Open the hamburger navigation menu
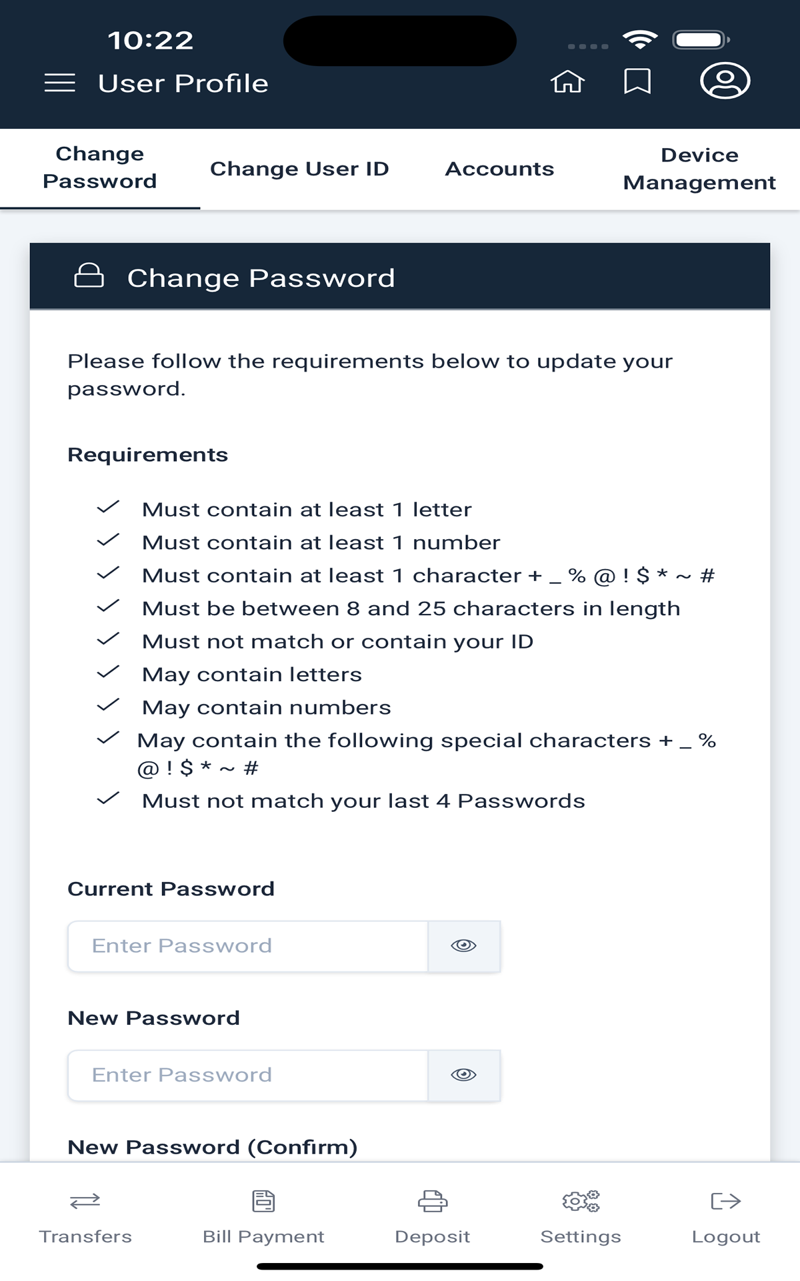 point(59,83)
